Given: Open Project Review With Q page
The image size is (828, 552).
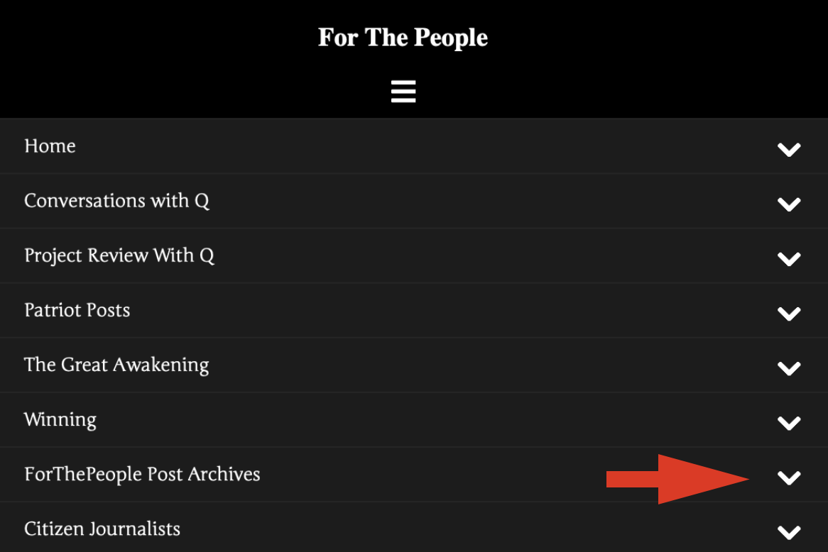Looking at the screenshot, I should click(x=119, y=255).
